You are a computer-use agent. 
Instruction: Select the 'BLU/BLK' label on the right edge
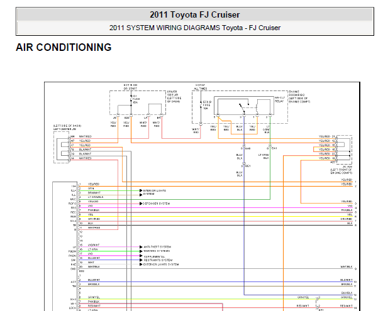(x=347, y=293)
